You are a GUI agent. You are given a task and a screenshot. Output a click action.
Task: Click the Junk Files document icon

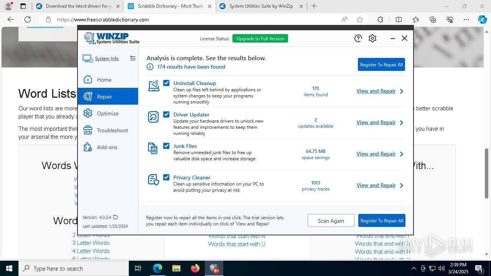(x=153, y=148)
